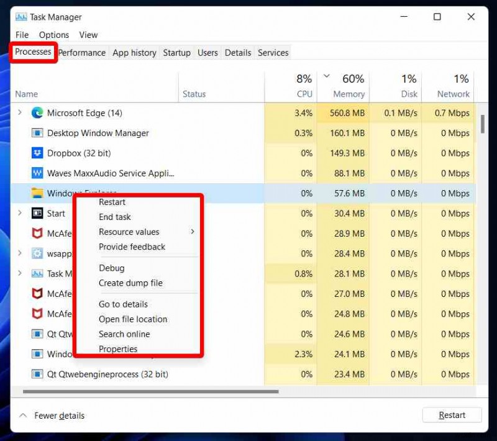Open the Resource values submenu
497x441 pixels.
tap(129, 232)
